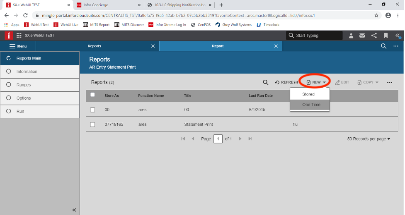Search within the Reports grid

click(266, 82)
